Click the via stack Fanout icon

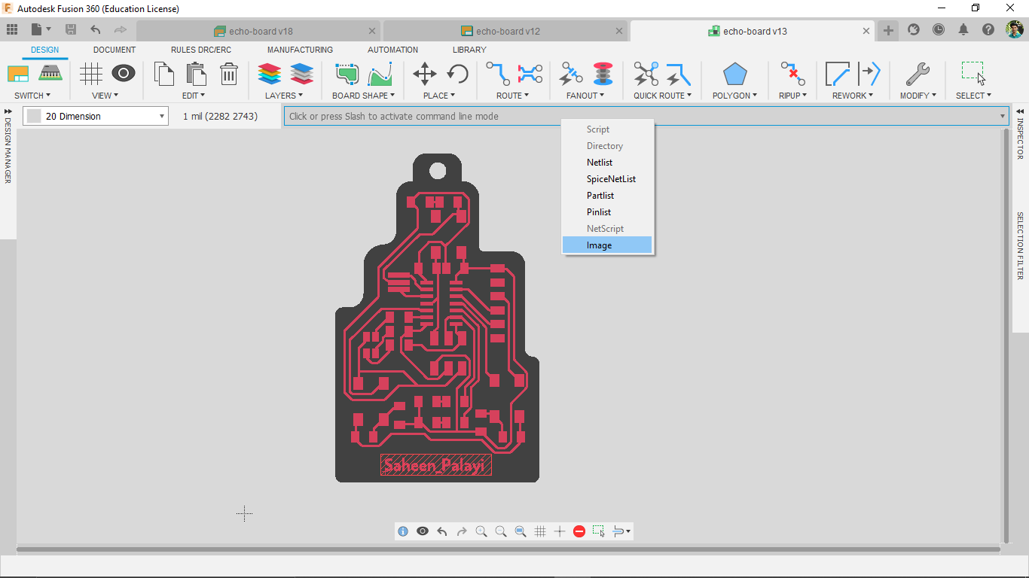pyautogui.click(x=603, y=74)
